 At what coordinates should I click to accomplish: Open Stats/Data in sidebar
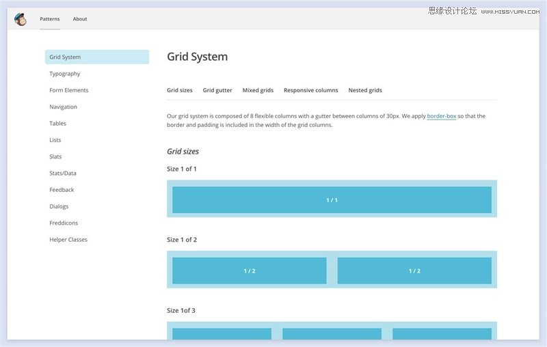pos(63,173)
